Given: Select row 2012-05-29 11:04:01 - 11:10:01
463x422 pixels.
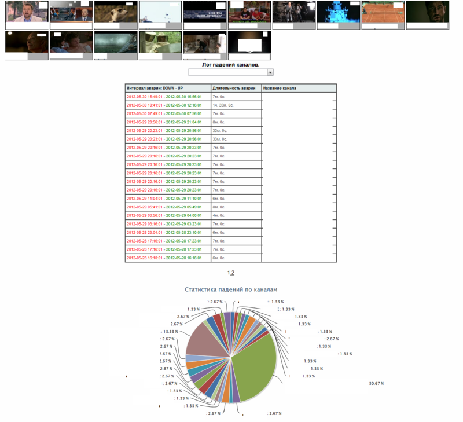Looking at the screenshot, I should coord(230,199).
